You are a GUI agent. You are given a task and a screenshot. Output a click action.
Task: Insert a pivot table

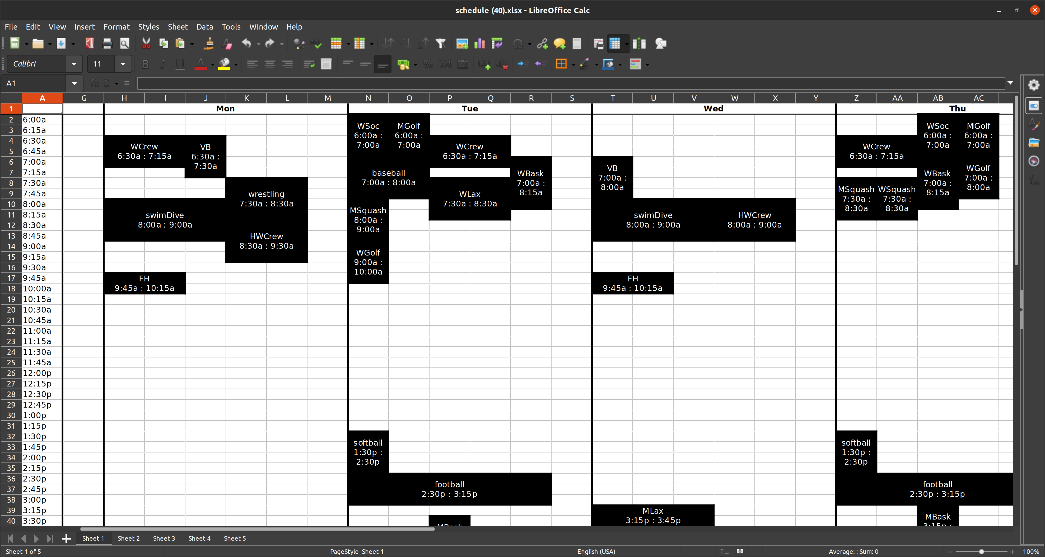pos(497,43)
